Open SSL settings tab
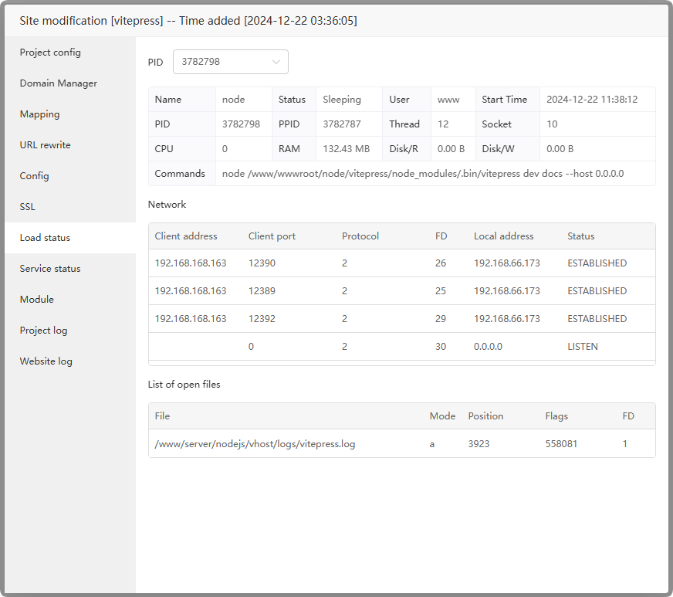 28,207
